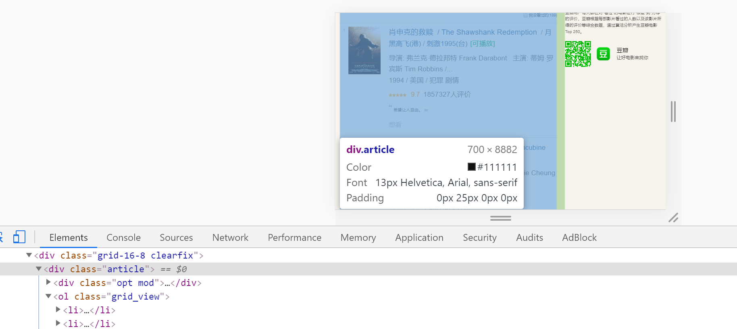The image size is (737, 329).
Task: Open the Console tab
Action: pyautogui.click(x=124, y=238)
